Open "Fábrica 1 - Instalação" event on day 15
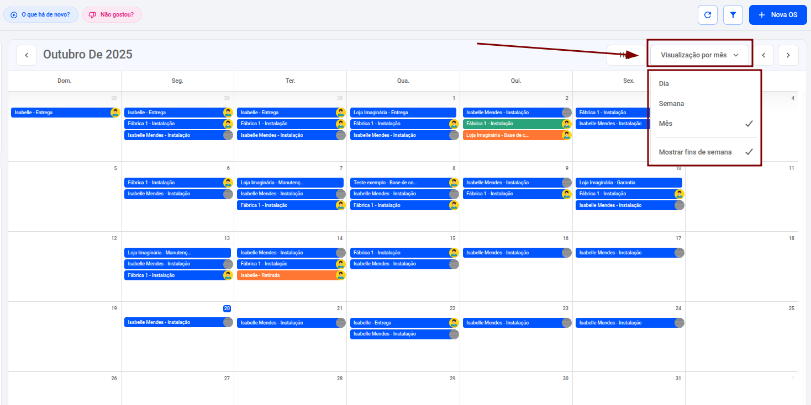Viewport: 811px width, 405px height. pyautogui.click(x=404, y=253)
